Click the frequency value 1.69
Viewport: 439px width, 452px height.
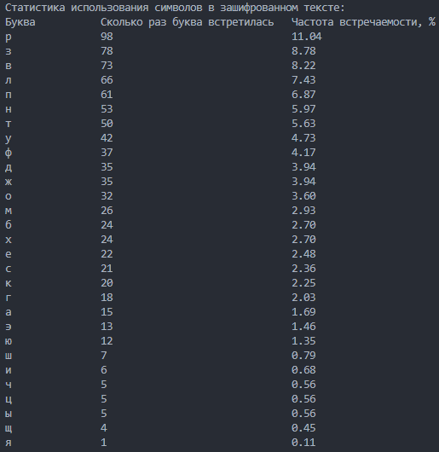(x=303, y=312)
